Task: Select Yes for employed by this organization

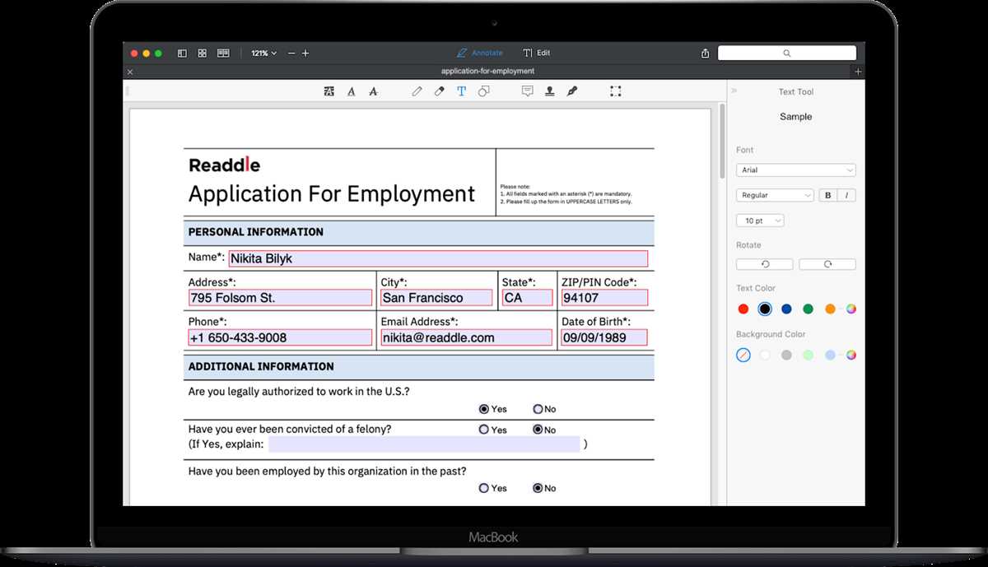Action: (483, 488)
